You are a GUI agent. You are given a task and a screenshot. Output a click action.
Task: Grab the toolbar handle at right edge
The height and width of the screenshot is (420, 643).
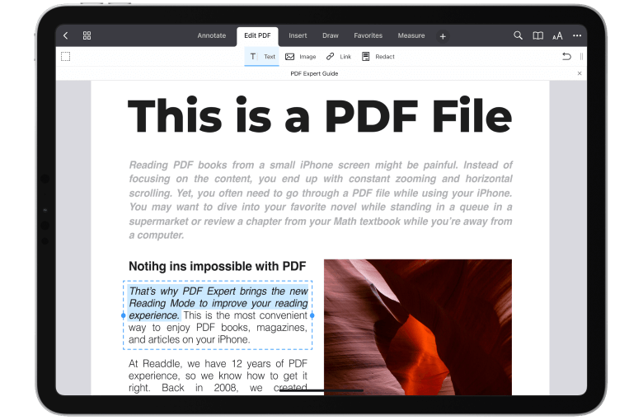581,57
